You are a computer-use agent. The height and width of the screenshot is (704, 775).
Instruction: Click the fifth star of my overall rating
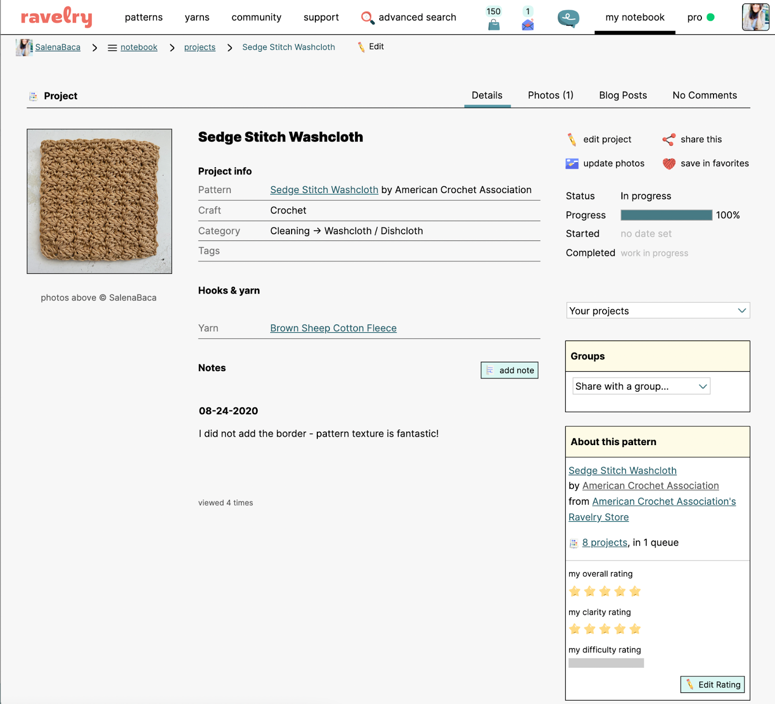(635, 591)
